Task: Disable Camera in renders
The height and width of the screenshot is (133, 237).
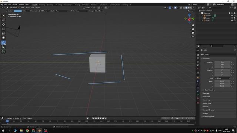Action: (x=234, y=16)
